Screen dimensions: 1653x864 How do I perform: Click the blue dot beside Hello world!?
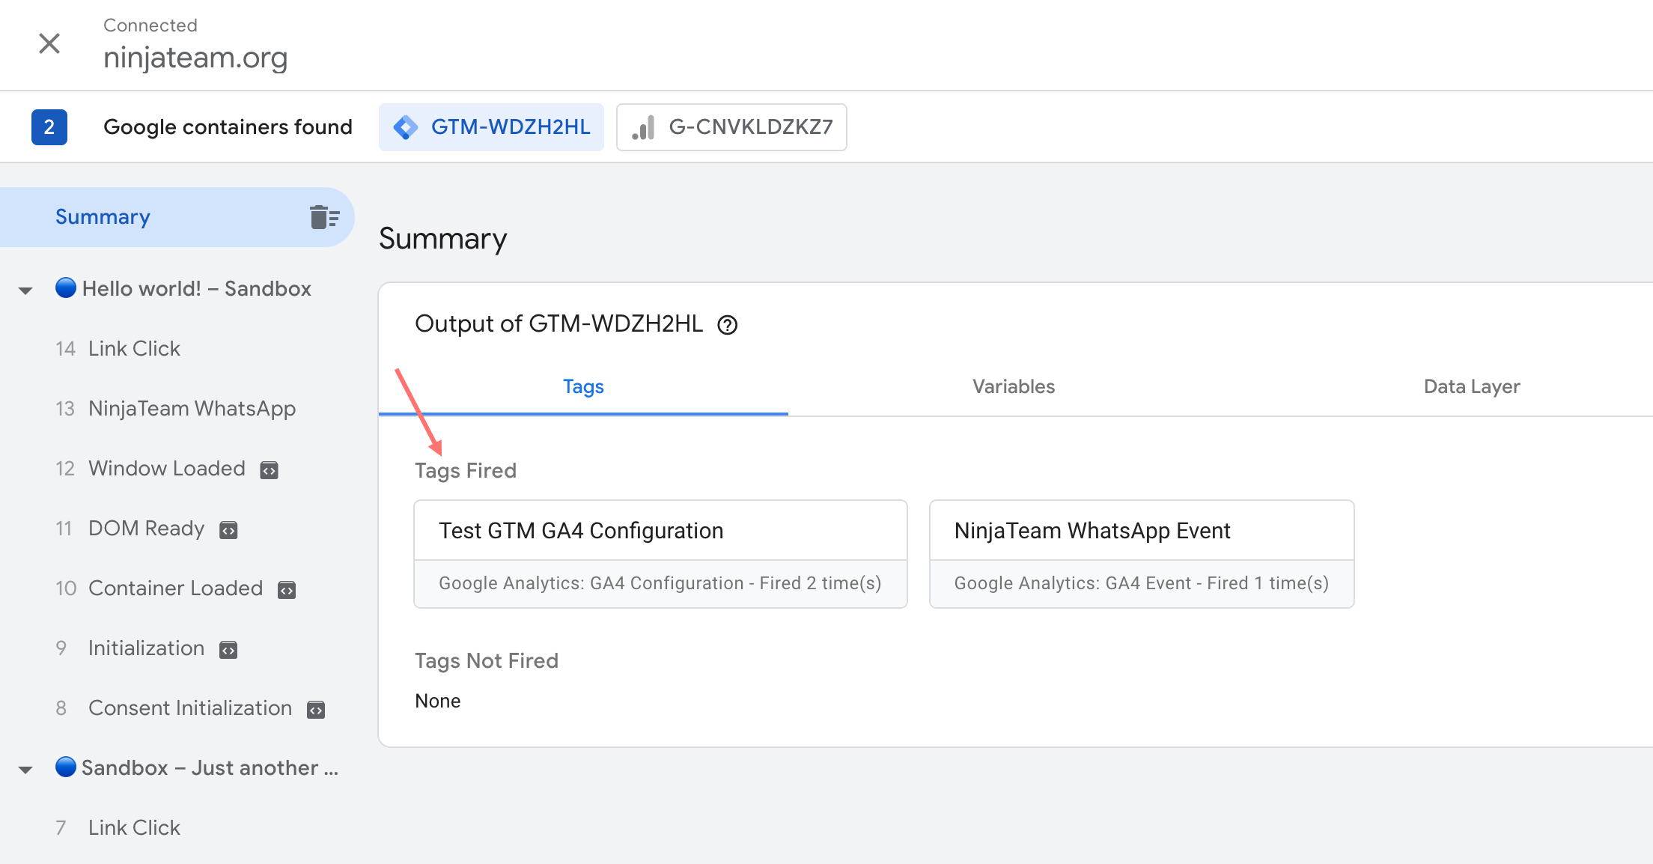click(x=66, y=288)
